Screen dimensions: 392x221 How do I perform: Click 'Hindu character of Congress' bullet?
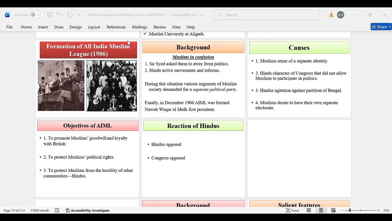tap(301, 76)
